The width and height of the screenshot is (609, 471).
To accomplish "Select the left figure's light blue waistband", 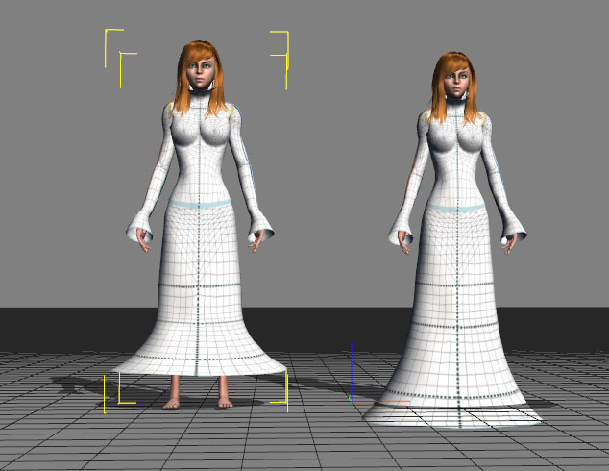I will tap(199, 204).
